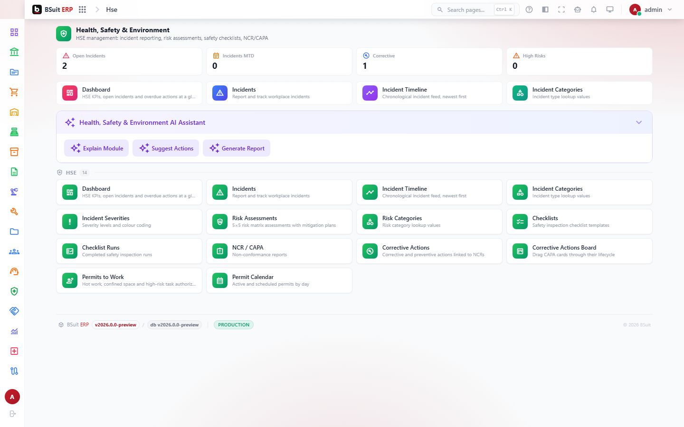684x427 pixels.
Task: Open the admin user dropdown
Action: click(651, 9)
